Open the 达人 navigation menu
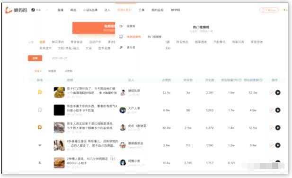292x178 pixels. (107, 10)
